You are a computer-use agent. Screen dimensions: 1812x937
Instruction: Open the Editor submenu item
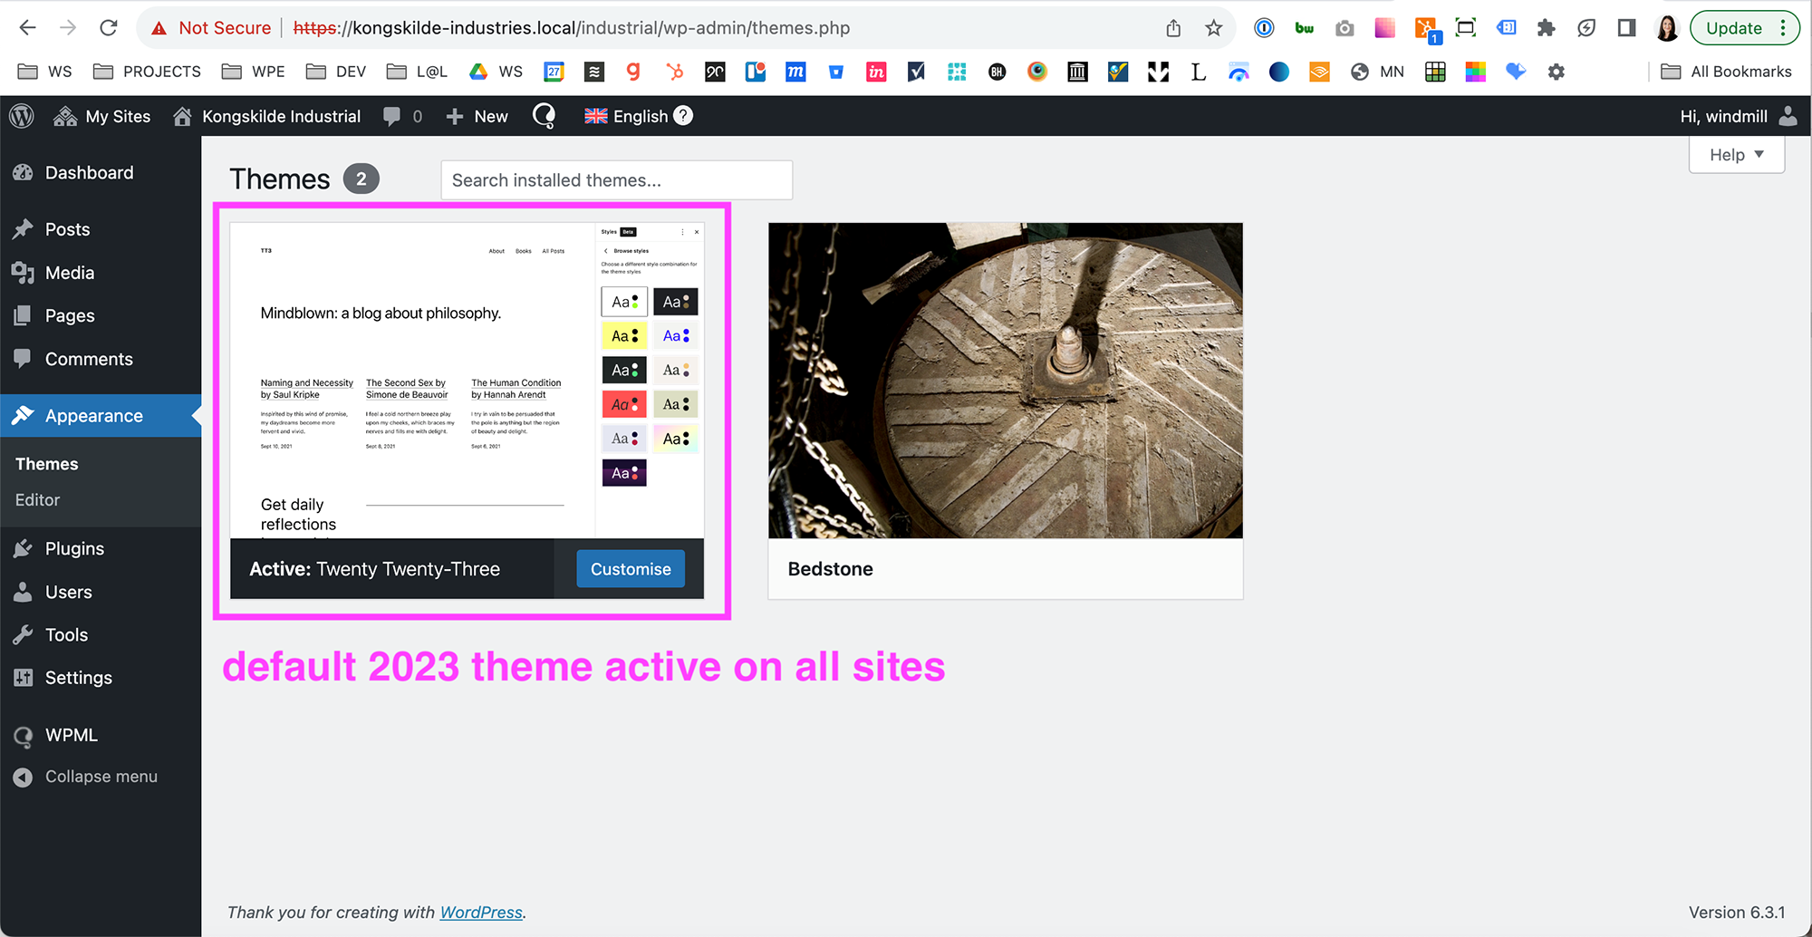point(38,500)
